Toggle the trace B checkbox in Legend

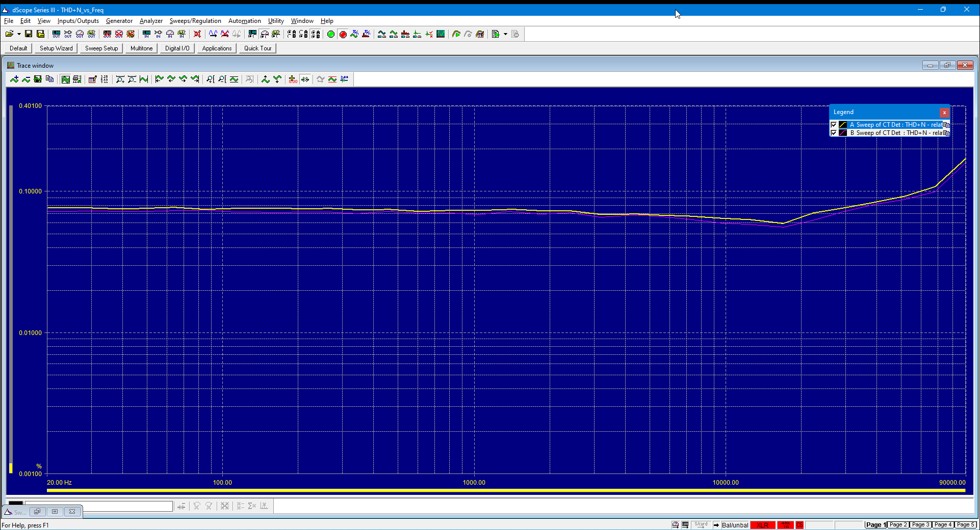click(834, 133)
